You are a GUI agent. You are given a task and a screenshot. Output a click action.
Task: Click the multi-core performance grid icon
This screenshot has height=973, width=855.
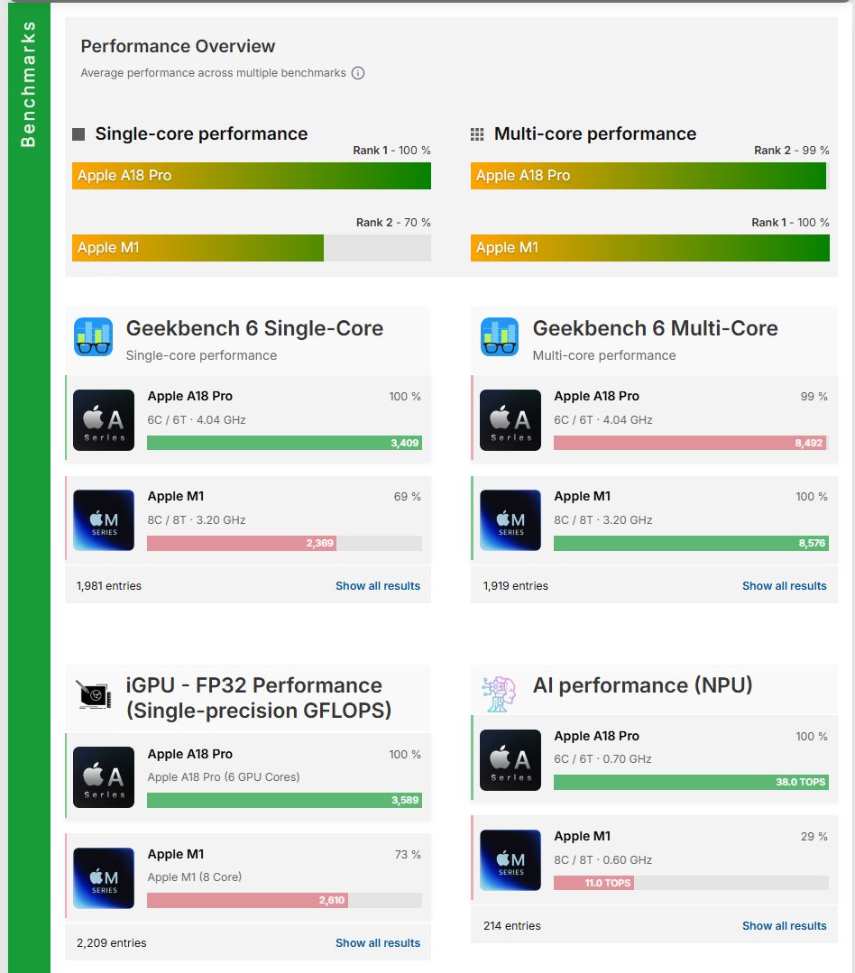(x=477, y=134)
